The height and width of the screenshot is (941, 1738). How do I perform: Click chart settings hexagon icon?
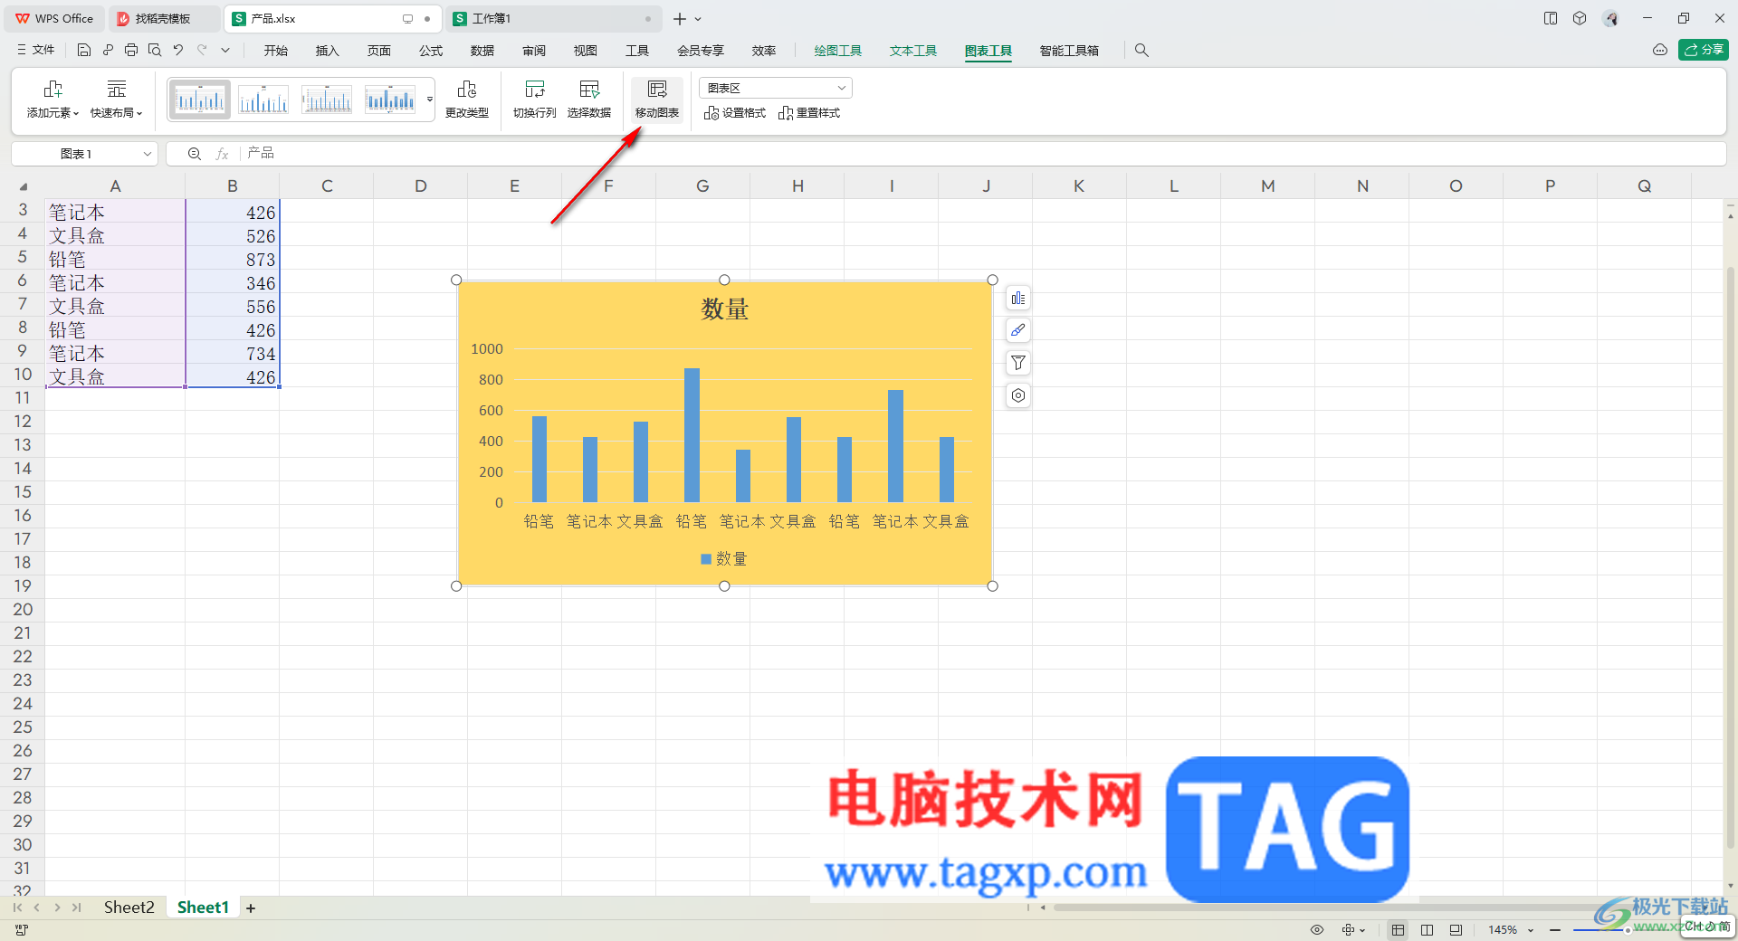[x=1018, y=395]
